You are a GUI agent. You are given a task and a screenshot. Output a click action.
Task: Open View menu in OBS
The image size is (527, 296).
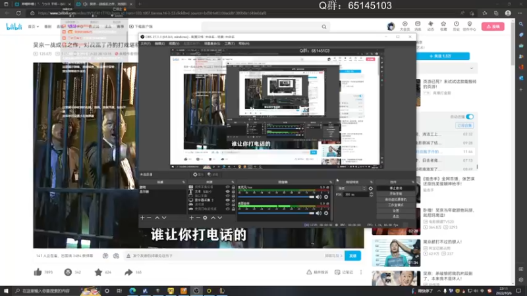pyautogui.click(x=174, y=43)
